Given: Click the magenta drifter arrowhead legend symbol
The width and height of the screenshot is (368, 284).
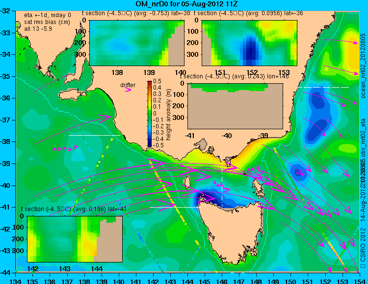Looking at the screenshot, I should tap(128, 90).
